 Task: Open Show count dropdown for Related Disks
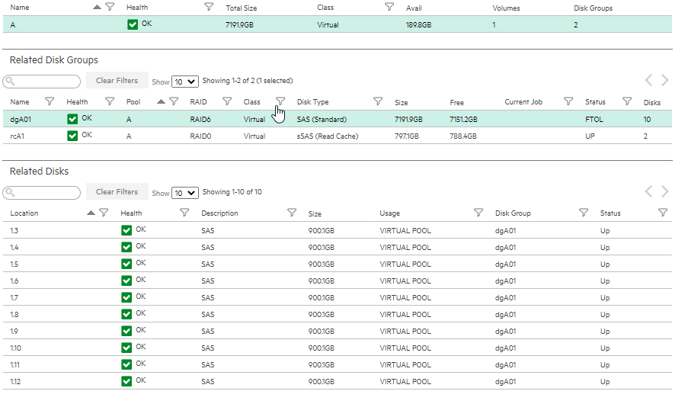tap(184, 193)
